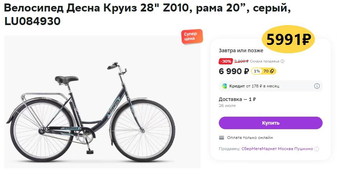The image size is (338, 179).
Task: Click the bank card icon for online payment
Action: [222, 138]
